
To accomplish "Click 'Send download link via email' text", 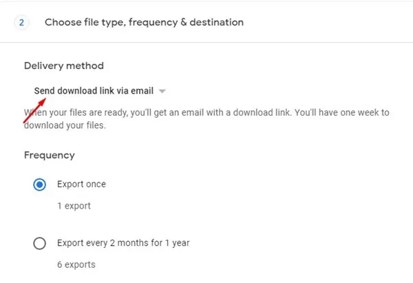I will click(x=94, y=91).
